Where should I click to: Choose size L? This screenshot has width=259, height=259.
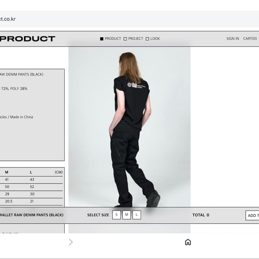(x=137, y=215)
